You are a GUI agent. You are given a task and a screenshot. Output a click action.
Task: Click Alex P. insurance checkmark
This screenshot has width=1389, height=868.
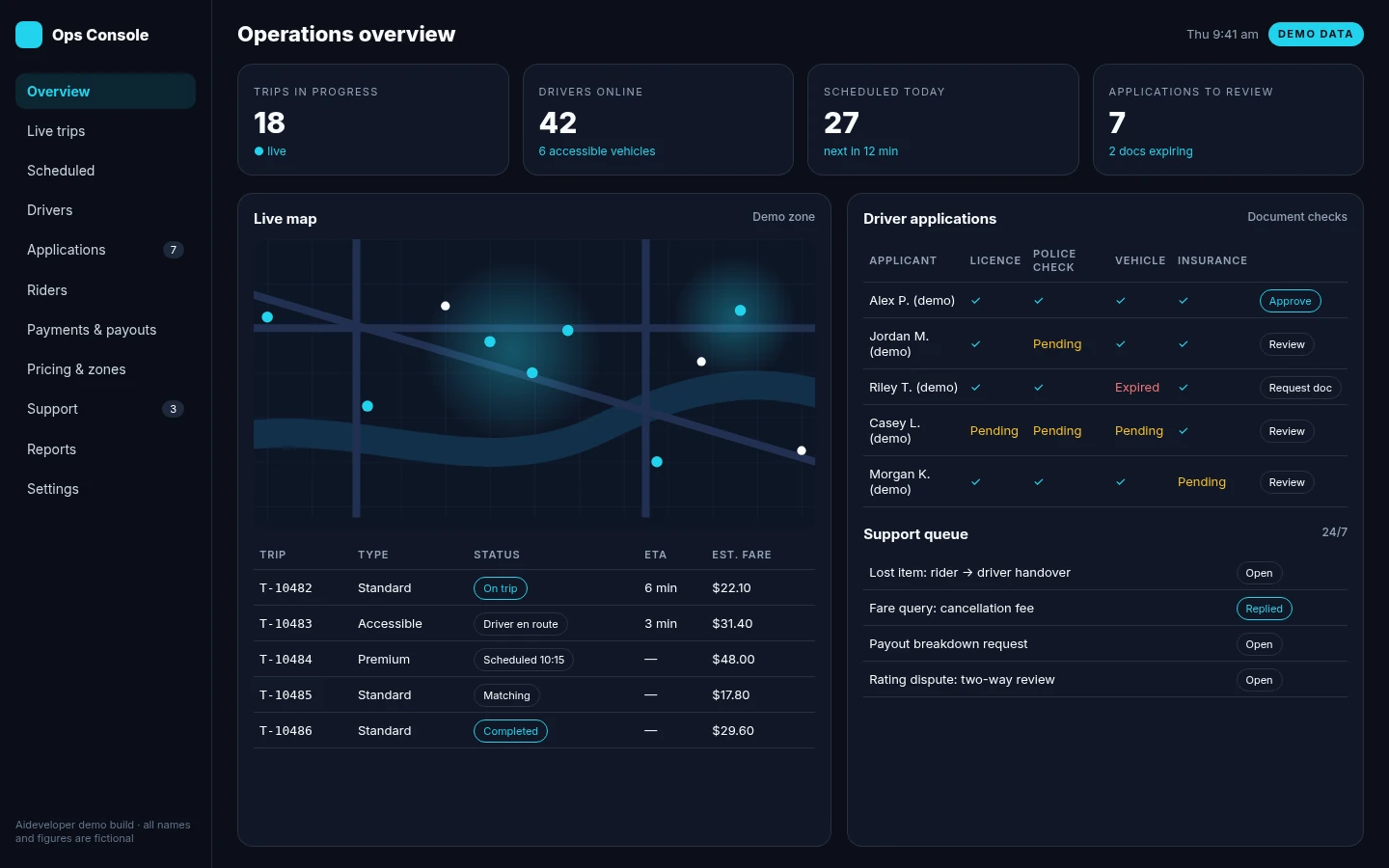pyautogui.click(x=1184, y=301)
